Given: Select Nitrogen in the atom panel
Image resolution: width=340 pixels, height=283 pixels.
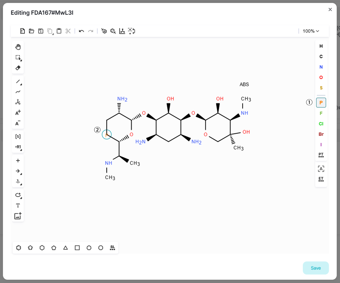Looking at the screenshot, I should coord(321,67).
